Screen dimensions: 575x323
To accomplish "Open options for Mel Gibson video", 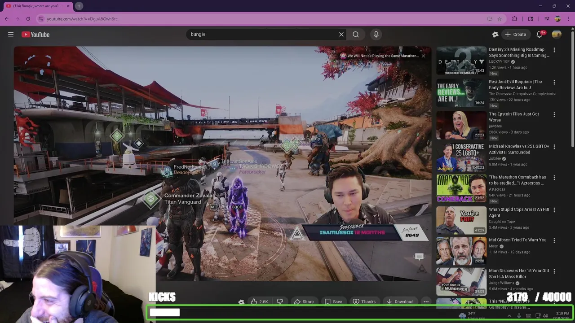I will 554,240.
